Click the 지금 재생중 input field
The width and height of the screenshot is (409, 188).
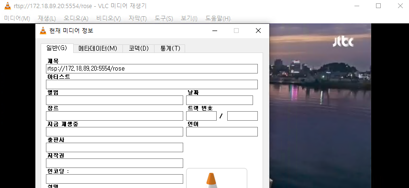click(114, 132)
